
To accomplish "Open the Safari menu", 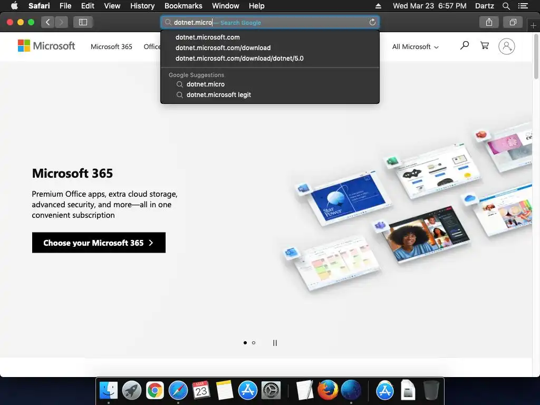I will pyautogui.click(x=39, y=6).
